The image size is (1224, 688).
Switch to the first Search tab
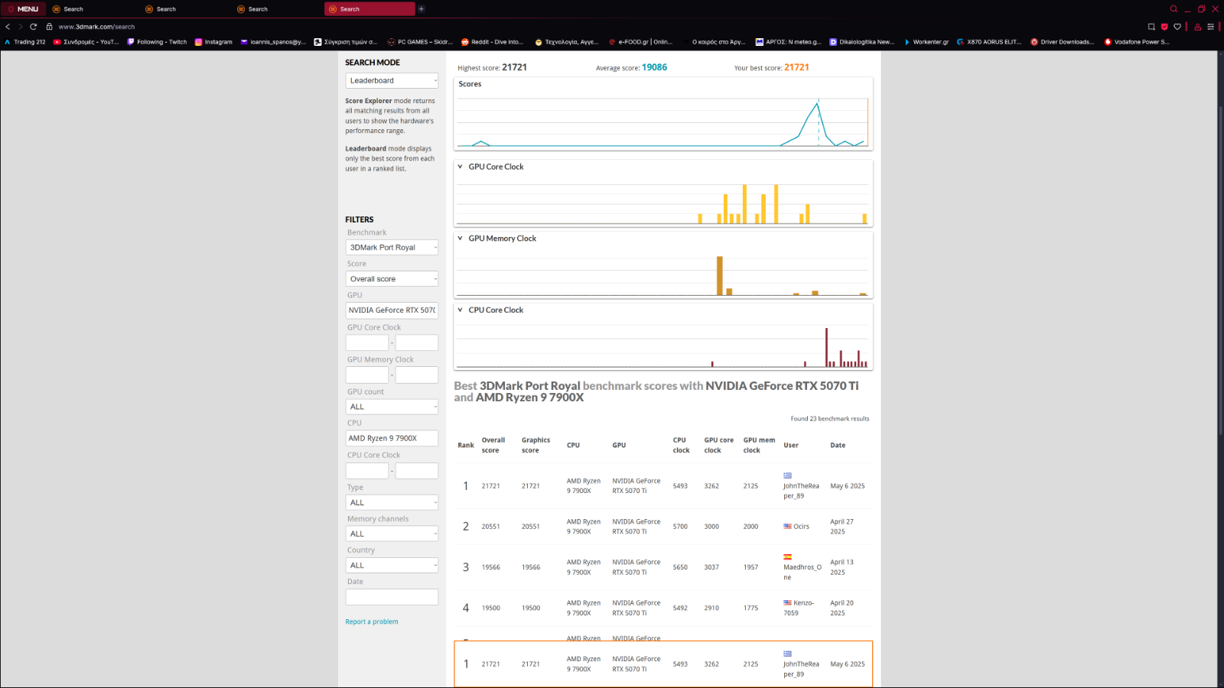pos(73,9)
